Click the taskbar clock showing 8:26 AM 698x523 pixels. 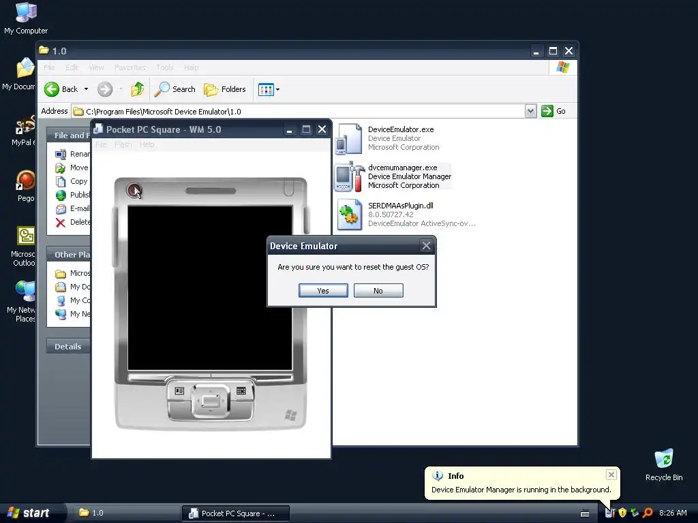click(x=673, y=513)
